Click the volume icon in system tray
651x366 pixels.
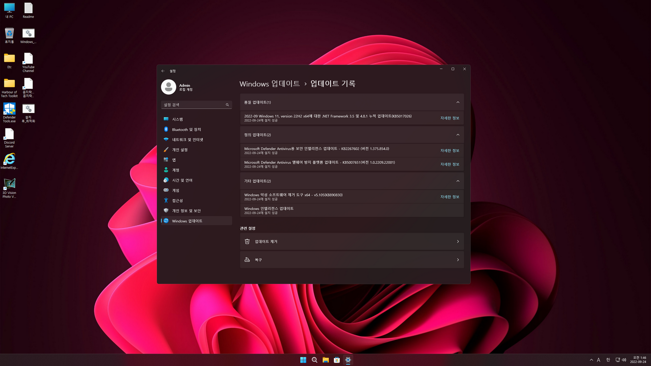point(624,360)
